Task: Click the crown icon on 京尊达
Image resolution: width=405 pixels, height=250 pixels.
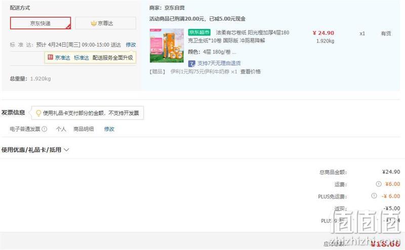Action: click(94, 23)
